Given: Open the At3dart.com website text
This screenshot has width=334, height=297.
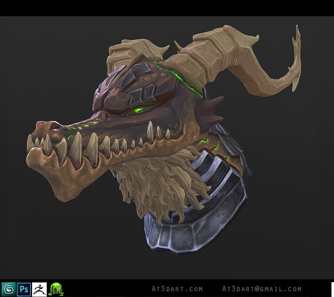Looking at the screenshot, I should click(177, 289).
